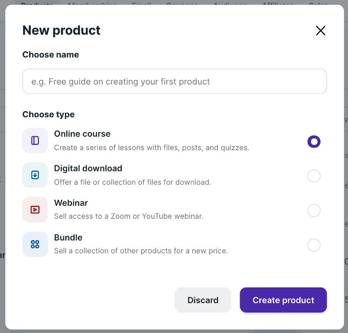Click the Zoom or YouTube webinar description
348x333 pixels.
pos(128,216)
